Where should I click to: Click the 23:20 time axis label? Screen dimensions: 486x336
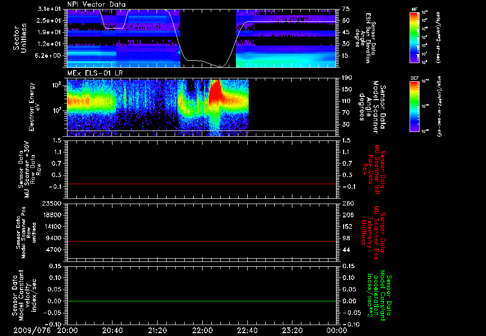(x=292, y=330)
